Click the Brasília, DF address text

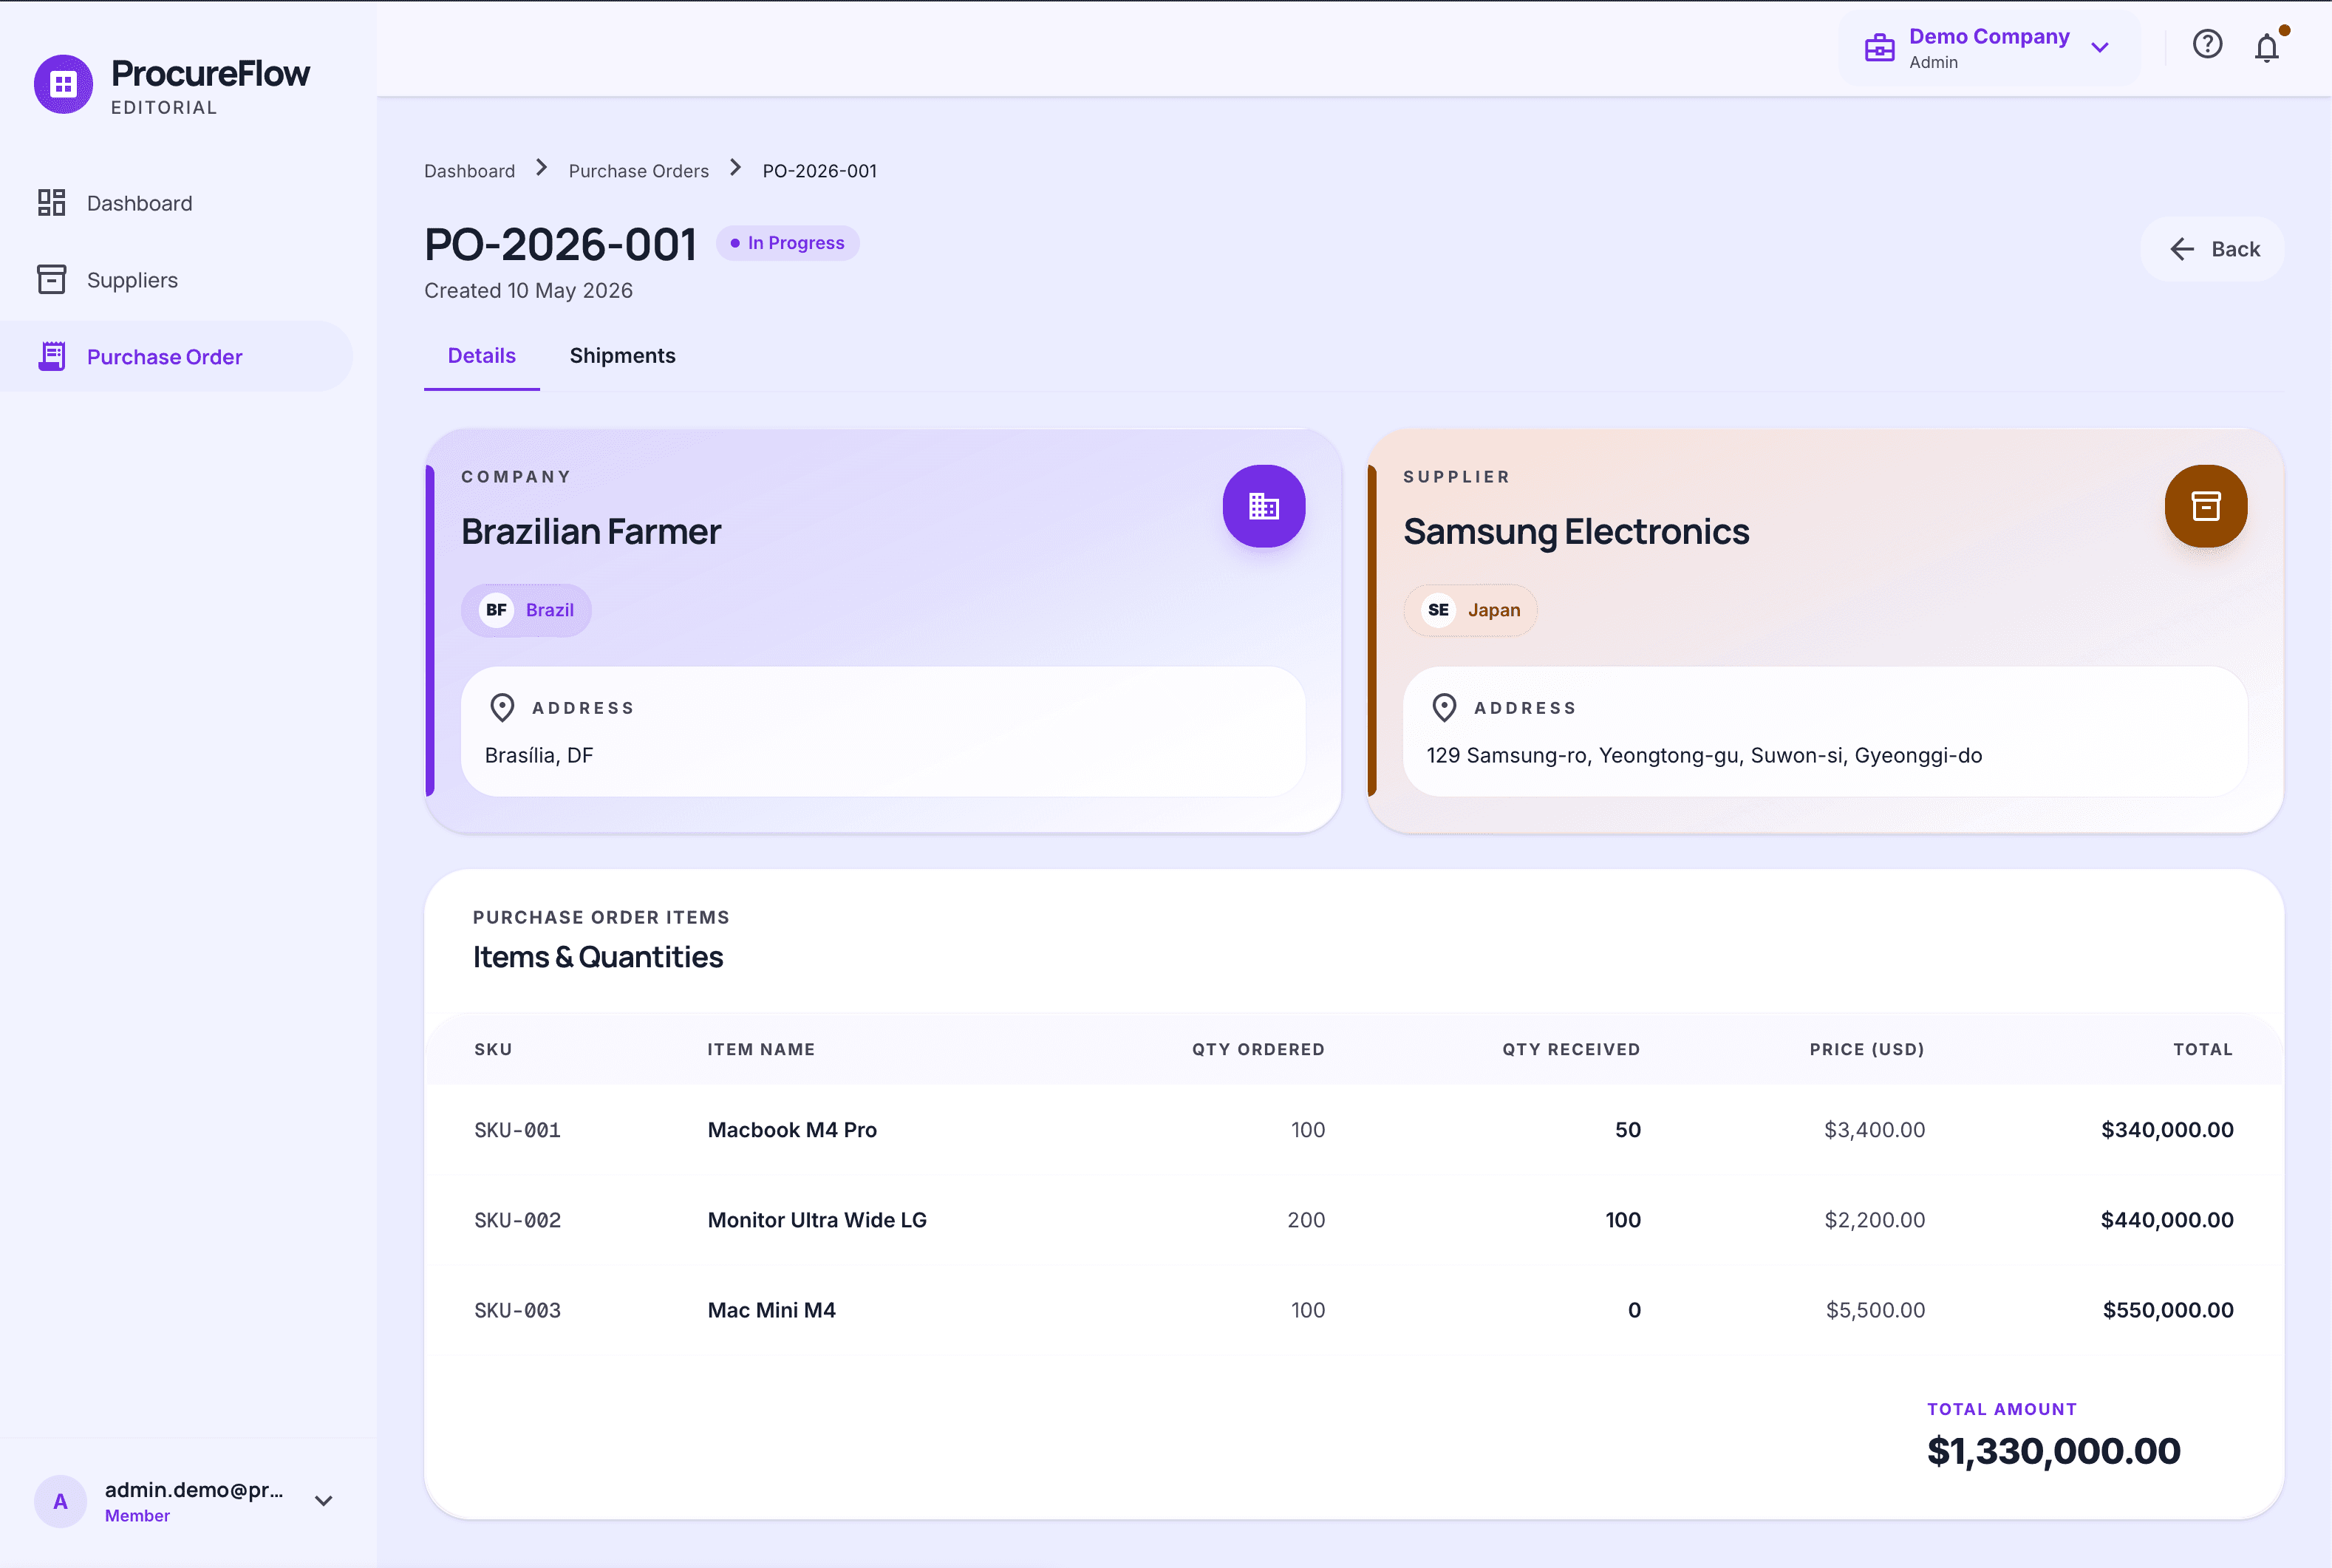pyautogui.click(x=539, y=756)
